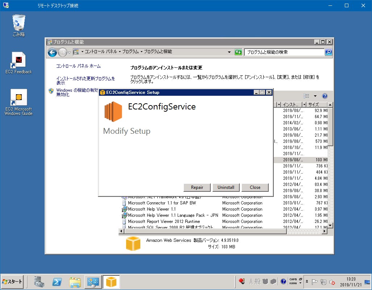The height and width of the screenshot is (290, 372).
Task: Click the インスト... column header
Action: click(x=292, y=104)
